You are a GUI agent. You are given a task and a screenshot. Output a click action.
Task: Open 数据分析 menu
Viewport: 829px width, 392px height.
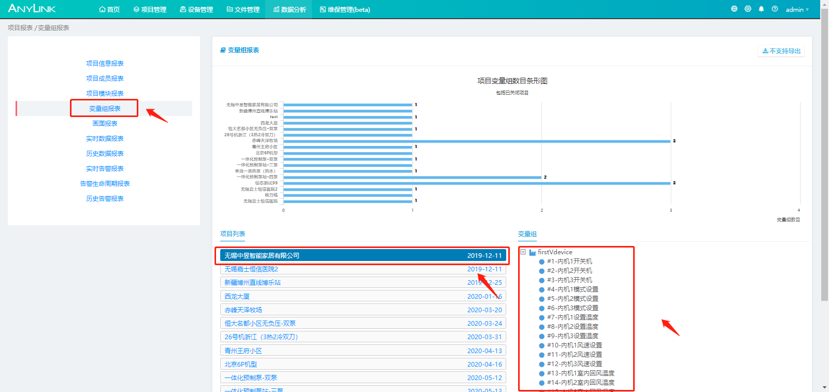point(290,9)
